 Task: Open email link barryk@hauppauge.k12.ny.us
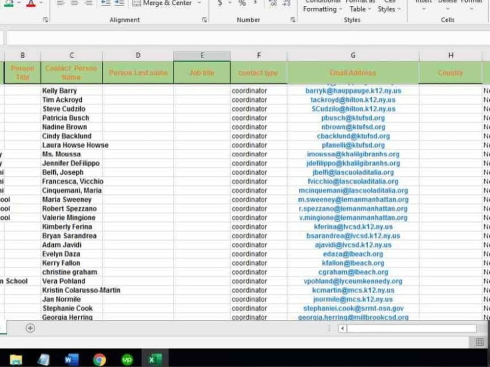[353, 91]
